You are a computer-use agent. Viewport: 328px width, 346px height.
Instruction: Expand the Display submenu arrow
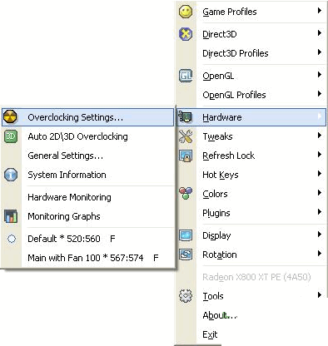(x=320, y=235)
